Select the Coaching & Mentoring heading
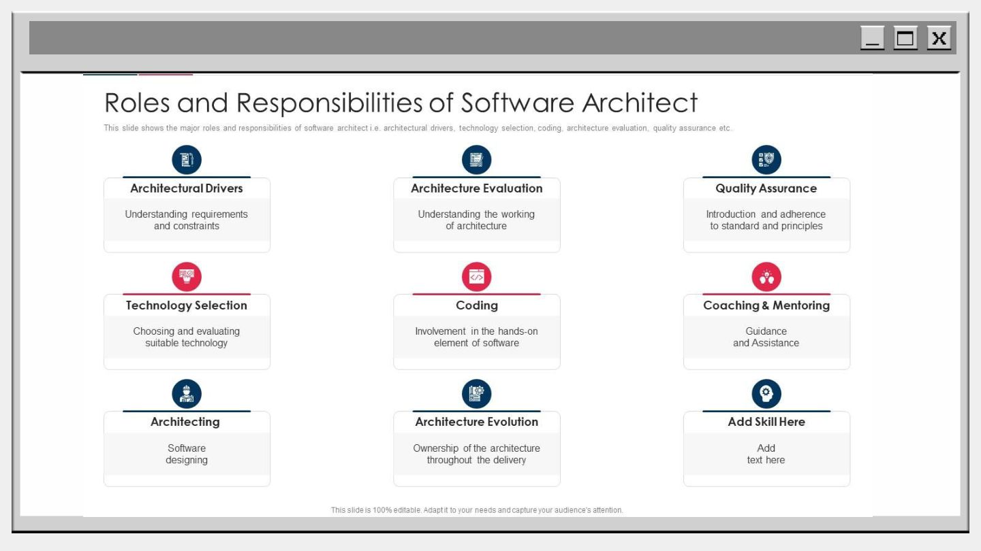Screen dimensions: 981x551 coord(766,305)
